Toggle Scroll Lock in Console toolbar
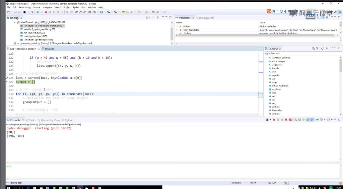343x189 pixels. tap(299, 120)
